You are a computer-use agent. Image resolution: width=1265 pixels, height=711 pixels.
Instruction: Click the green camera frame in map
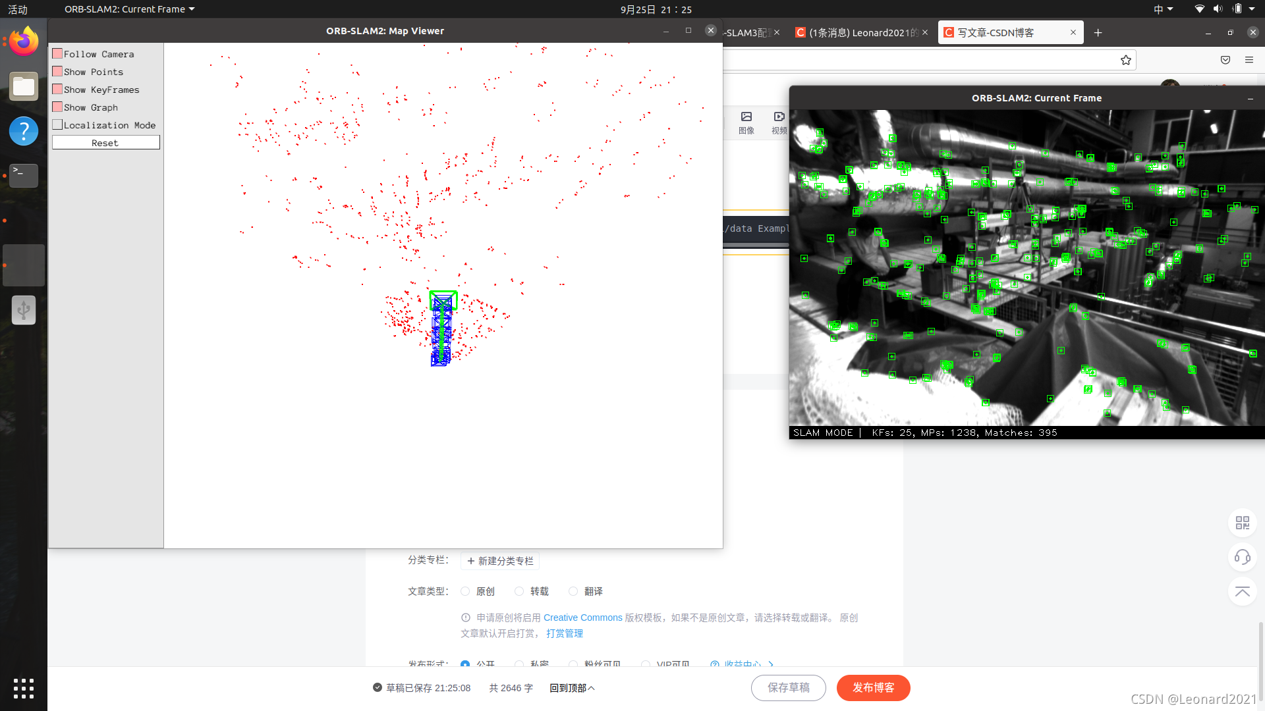point(443,300)
